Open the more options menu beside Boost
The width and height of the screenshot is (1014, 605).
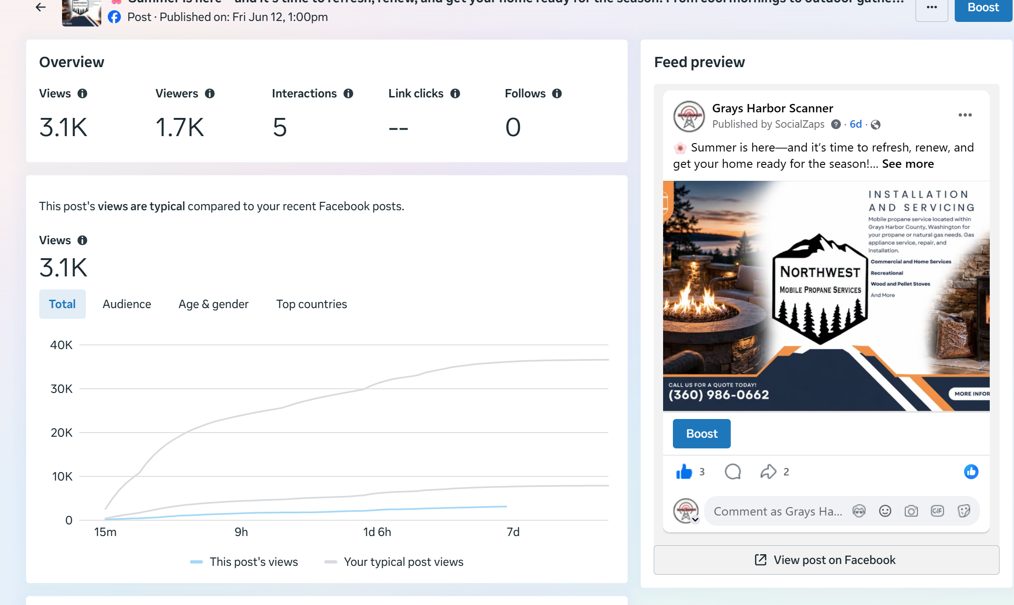pos(931,8)
